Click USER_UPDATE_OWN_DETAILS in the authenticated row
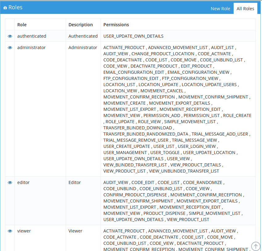 point(133,36)
